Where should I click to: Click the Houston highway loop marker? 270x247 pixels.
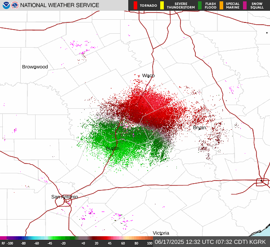[x=262, y=182]
